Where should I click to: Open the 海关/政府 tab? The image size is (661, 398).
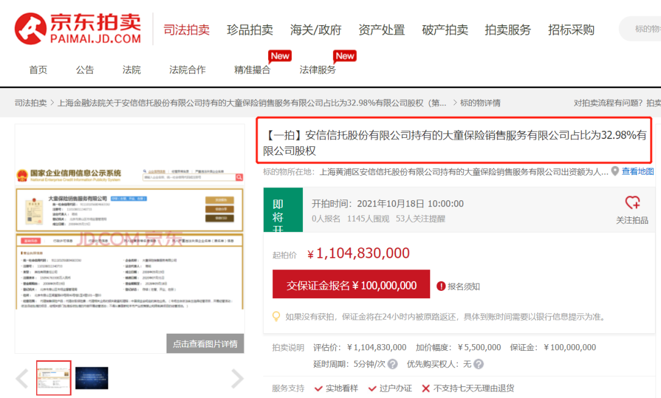(316, 30)
